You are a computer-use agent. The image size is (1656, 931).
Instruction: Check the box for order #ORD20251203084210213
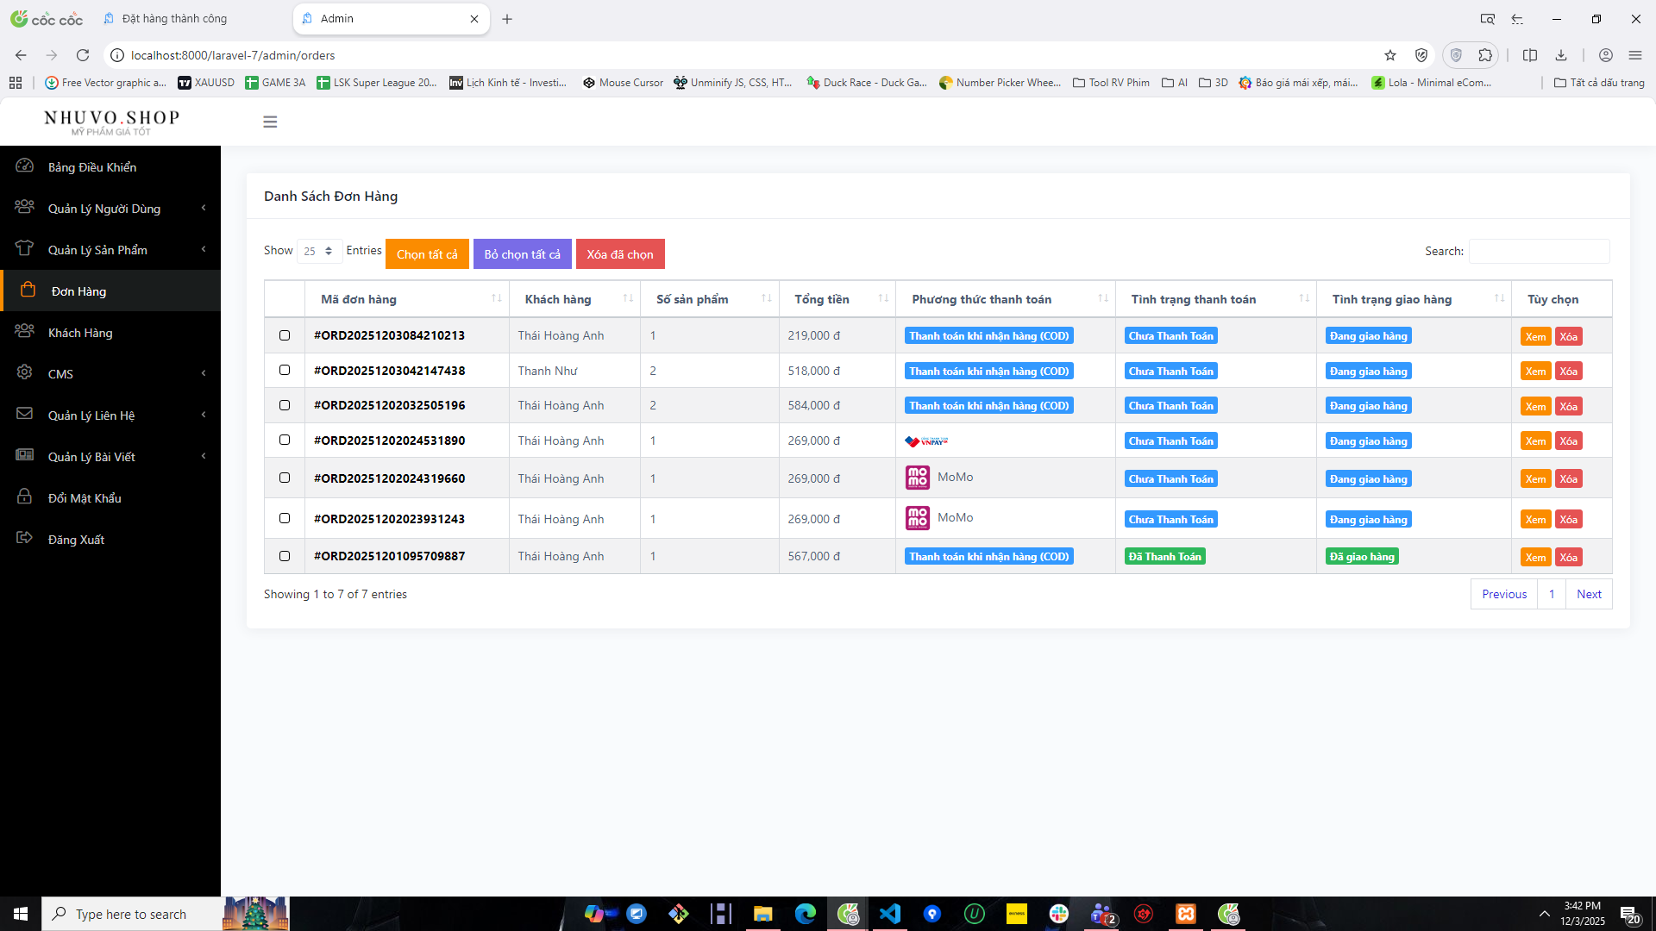(x=285, y=335)
